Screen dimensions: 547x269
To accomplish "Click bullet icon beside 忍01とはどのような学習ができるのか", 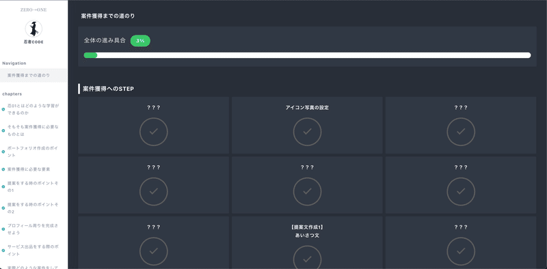I will point(3,109).
